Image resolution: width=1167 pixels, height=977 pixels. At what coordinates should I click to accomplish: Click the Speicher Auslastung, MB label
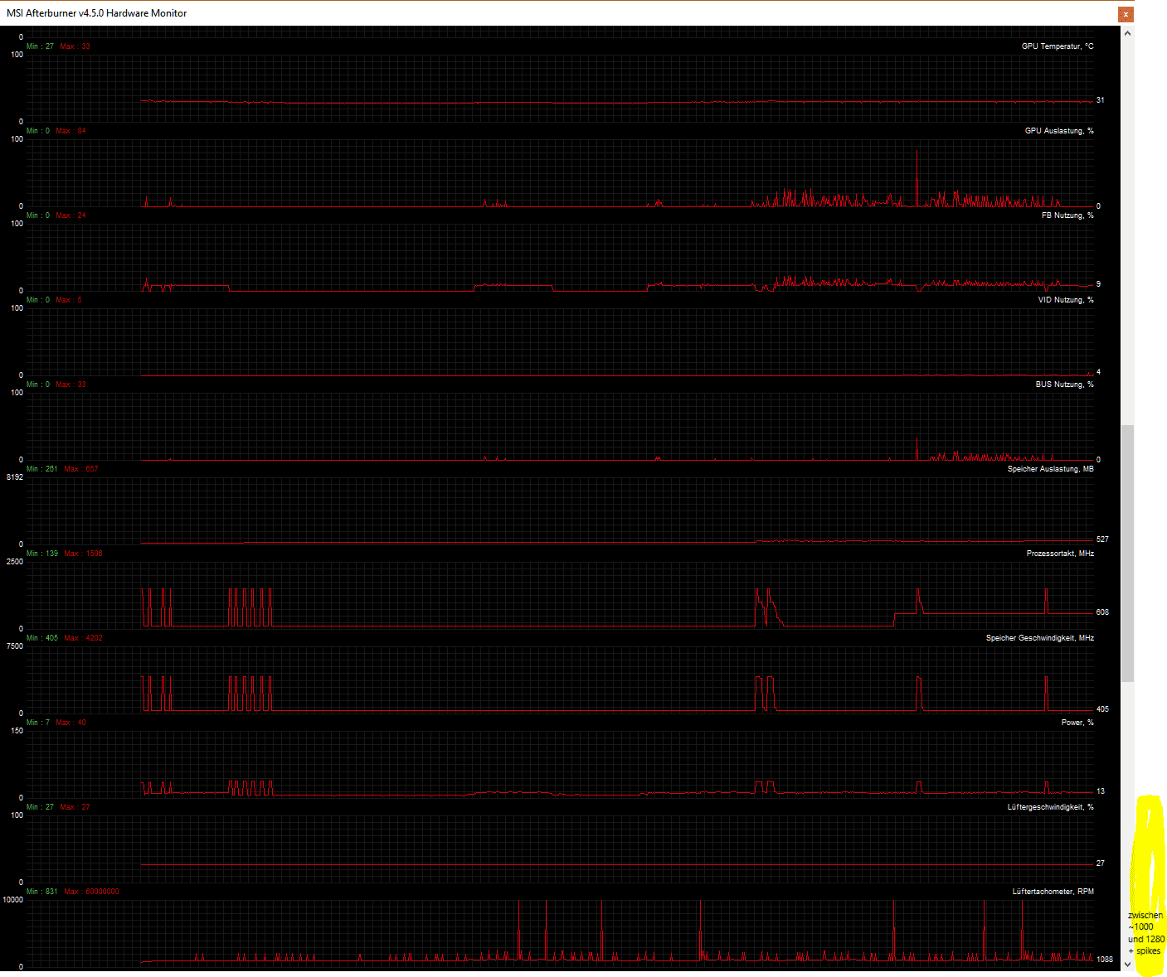pyautogui.click(x=1050, y=469)
